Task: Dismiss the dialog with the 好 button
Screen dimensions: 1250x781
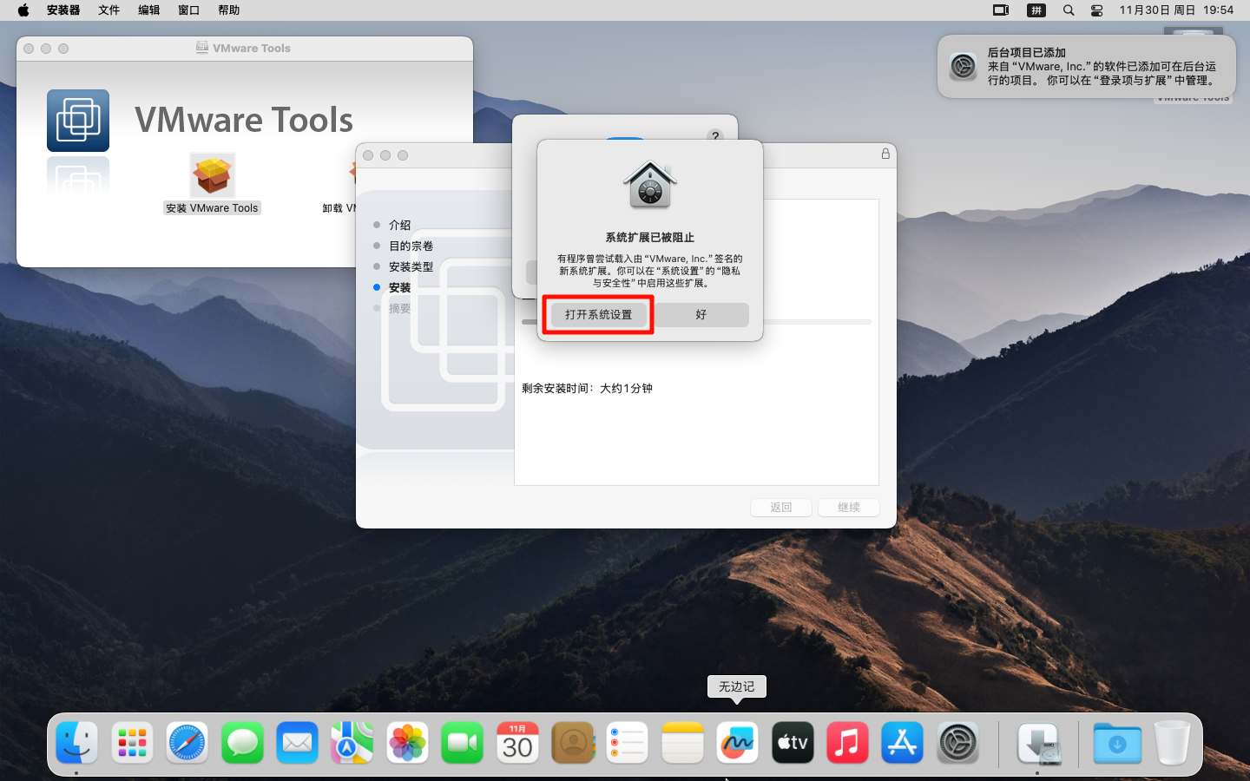Action: (x=701, y=314)
